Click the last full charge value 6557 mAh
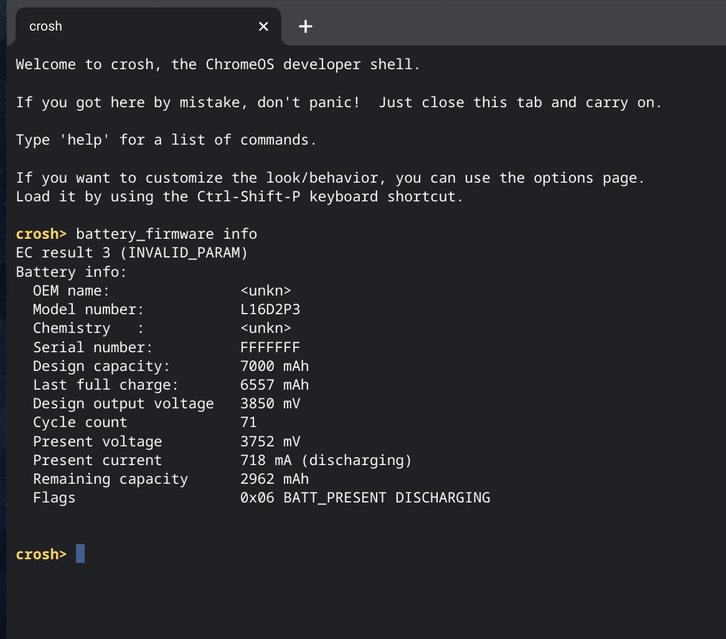 tap(275, 385)
